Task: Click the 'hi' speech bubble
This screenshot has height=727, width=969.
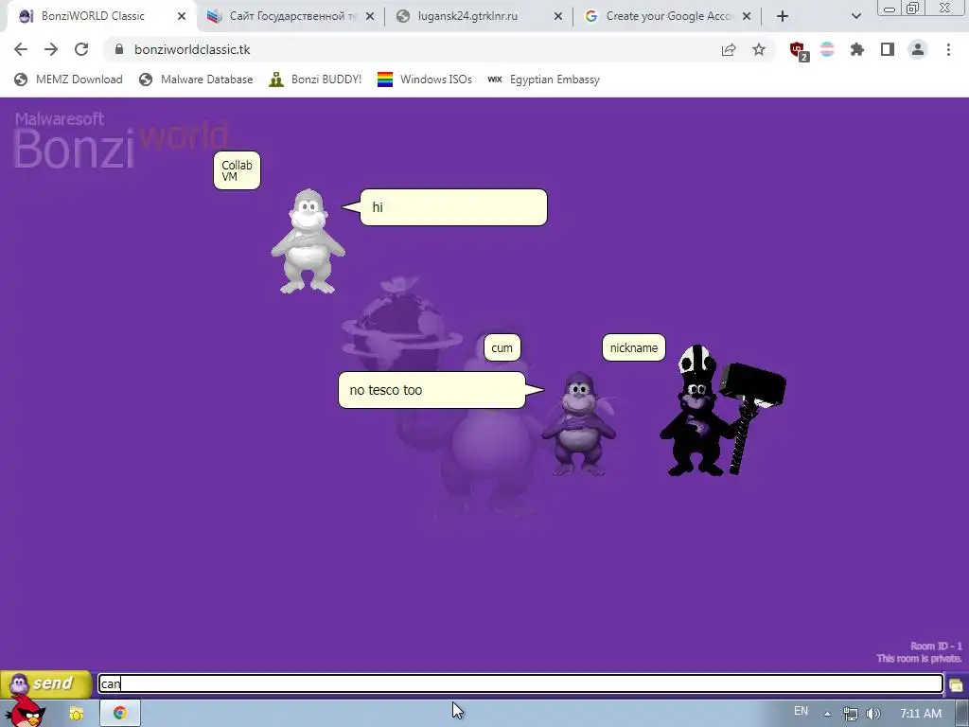Action: (453, 207)
